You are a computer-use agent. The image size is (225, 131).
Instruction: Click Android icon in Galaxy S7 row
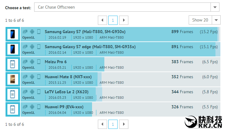32,32
